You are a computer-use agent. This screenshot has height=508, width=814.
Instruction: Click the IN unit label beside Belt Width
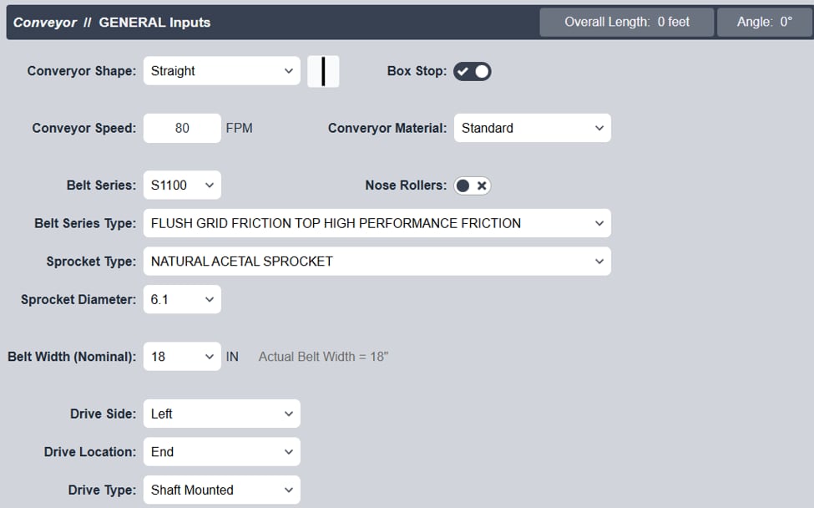pos(232,357)
